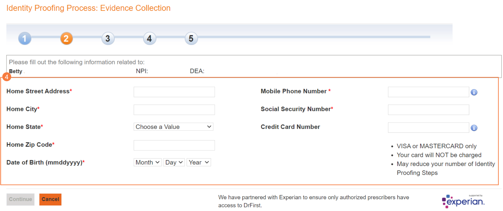
Task: Click step 5 circle in progress bar
Action: tap(191, 39)
